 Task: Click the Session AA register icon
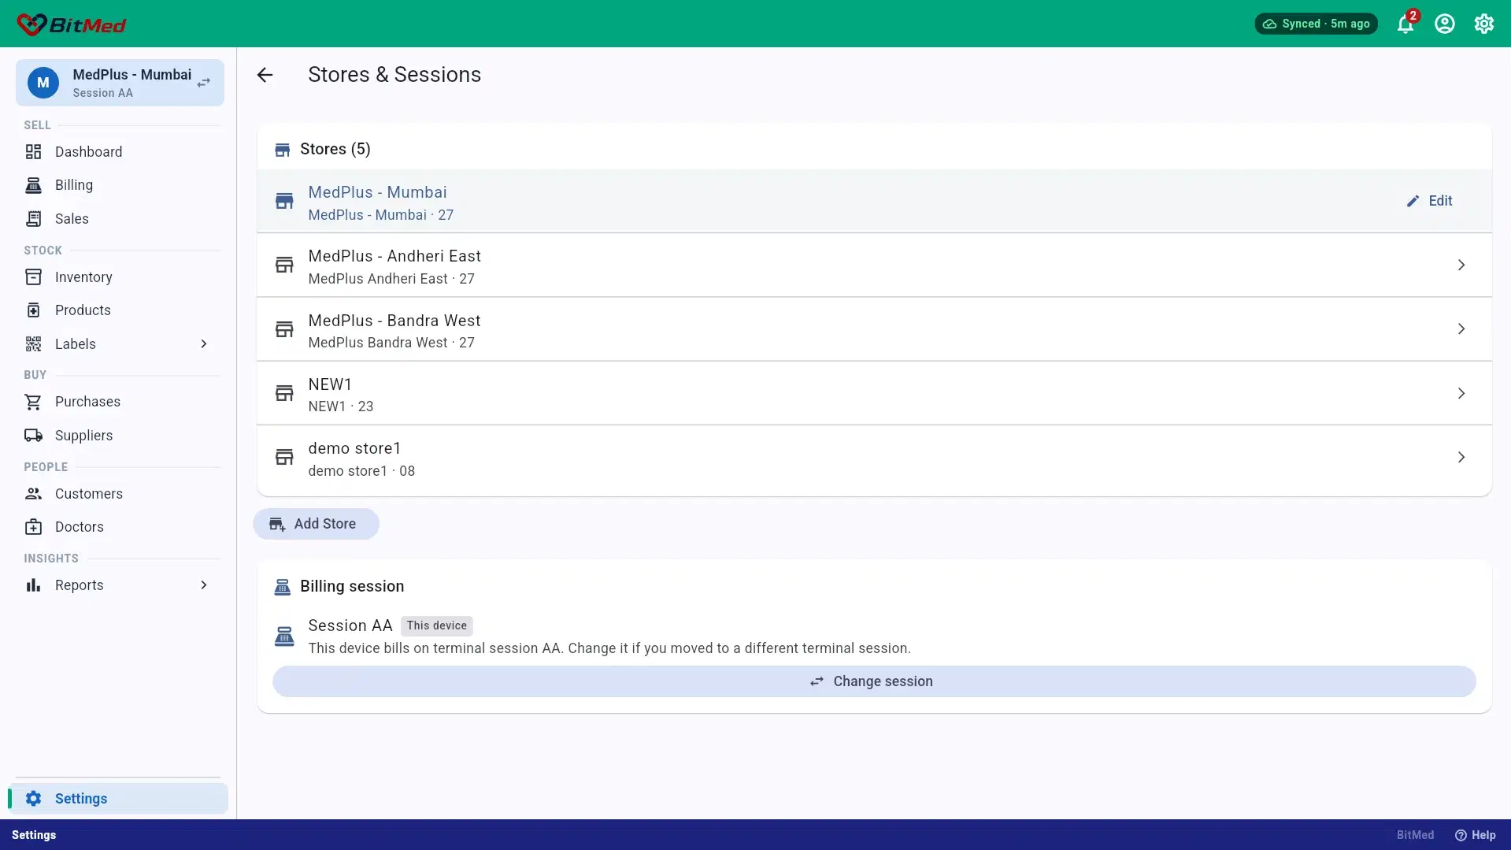click(284, 637)
